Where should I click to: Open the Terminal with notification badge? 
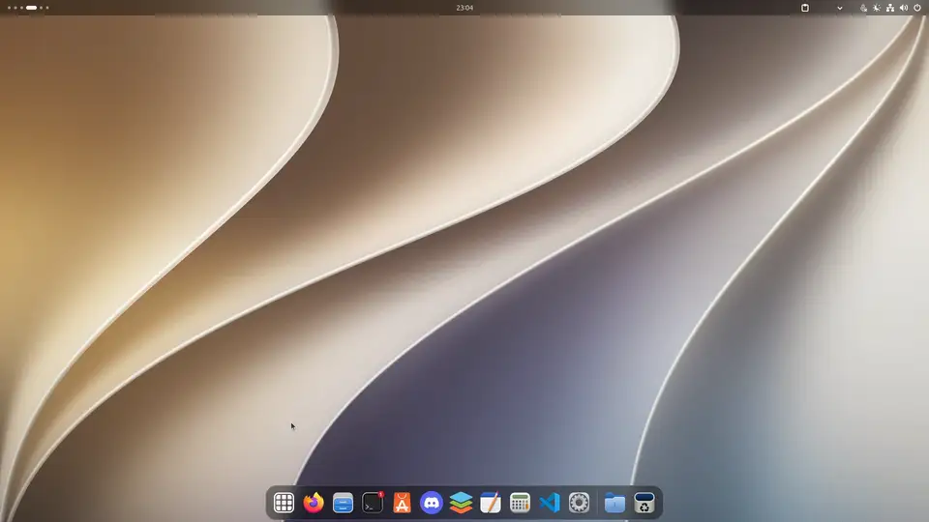[373, 503]
